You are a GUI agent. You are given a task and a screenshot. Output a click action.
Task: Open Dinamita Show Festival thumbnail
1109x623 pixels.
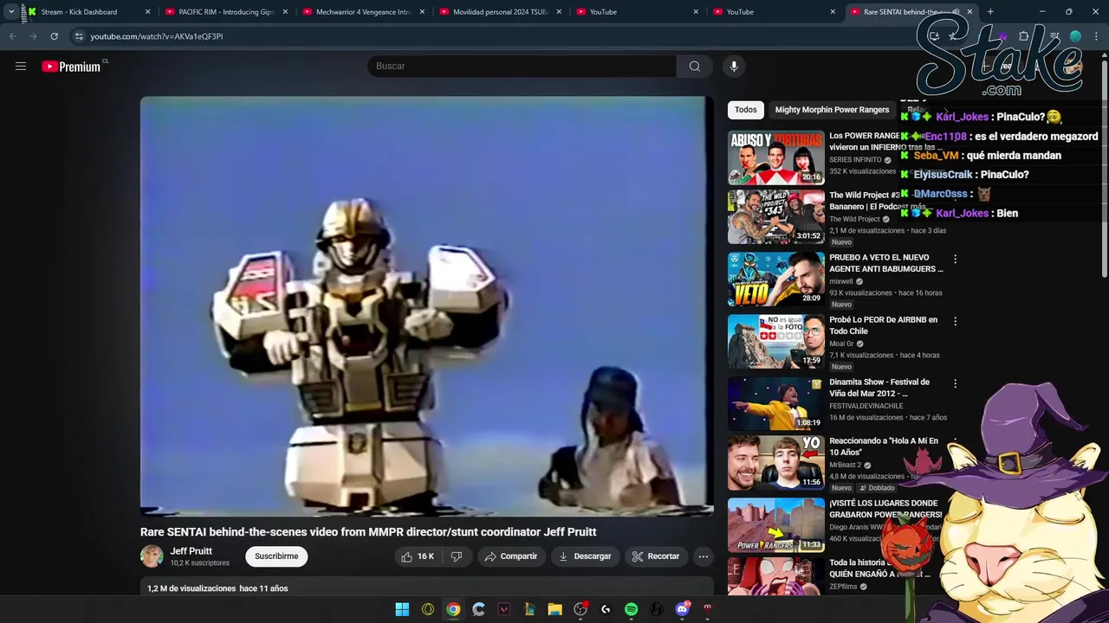pos(776,403)
